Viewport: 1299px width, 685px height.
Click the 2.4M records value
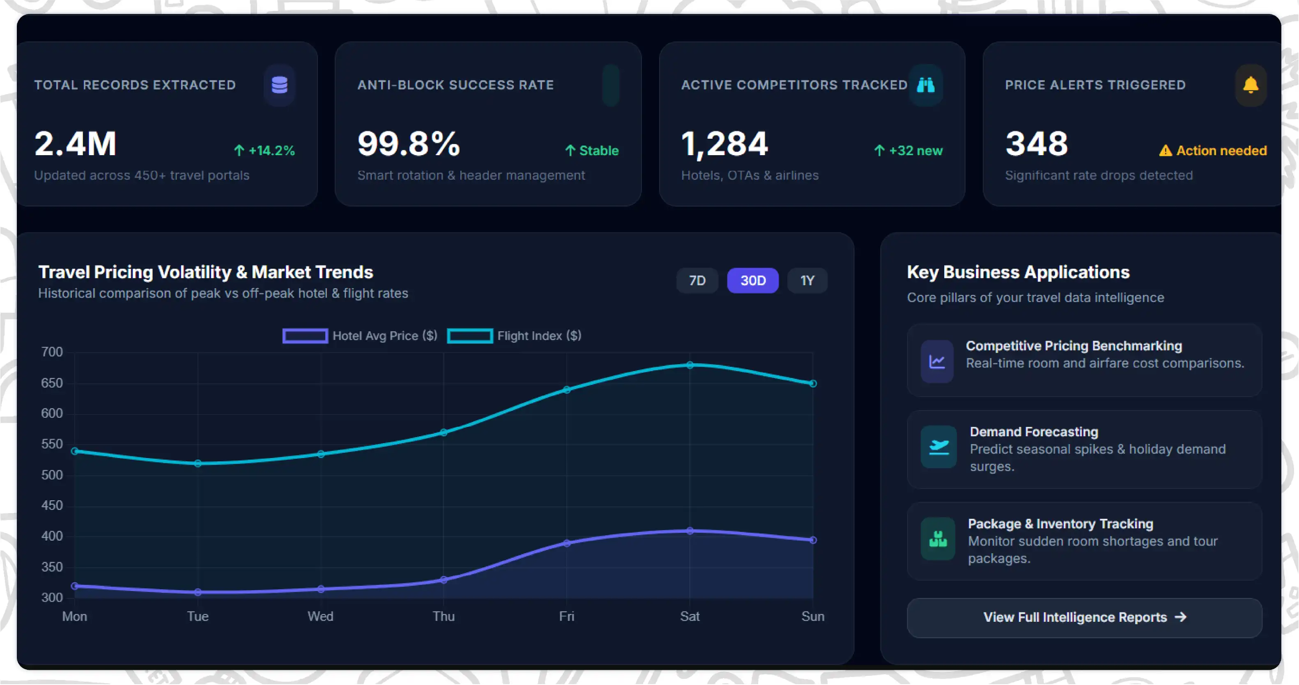pyautogui.click(x=75, y=144)
